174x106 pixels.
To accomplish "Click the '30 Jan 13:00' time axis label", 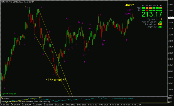I will (136, 105).
